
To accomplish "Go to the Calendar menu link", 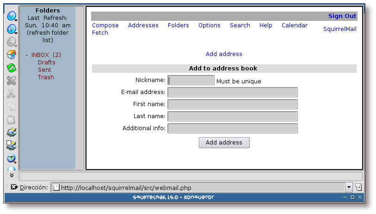I will tap(294, 25).
